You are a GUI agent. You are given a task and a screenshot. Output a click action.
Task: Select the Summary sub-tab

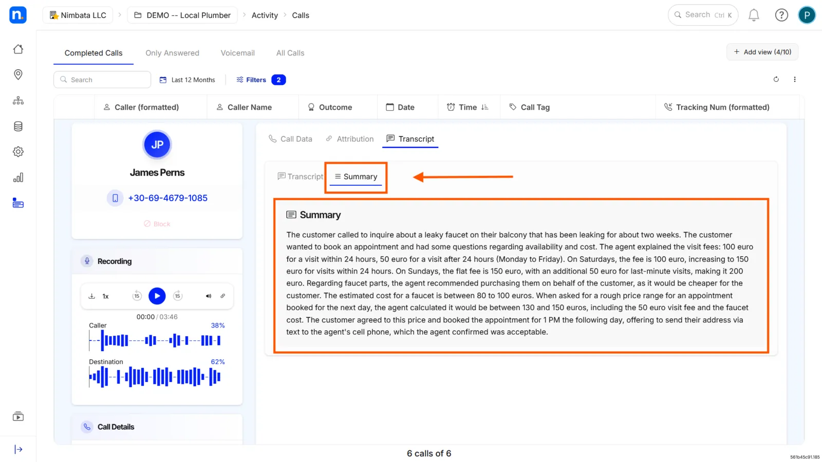[356, 177]
